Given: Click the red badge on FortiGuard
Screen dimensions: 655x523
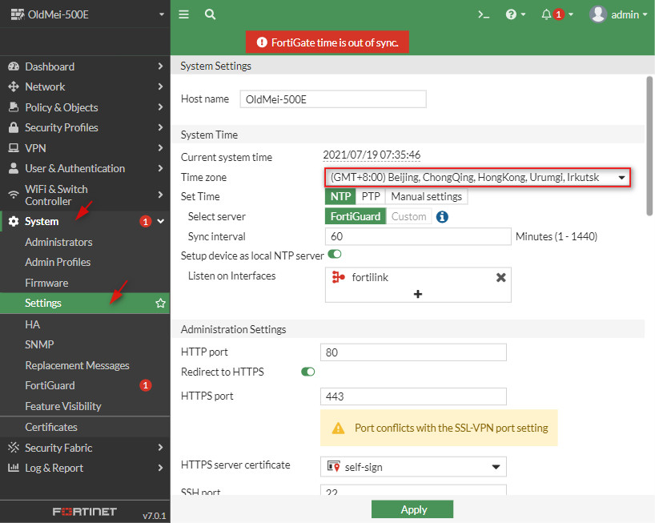Looking at the screenshot, I should click(x=146, y=385).
